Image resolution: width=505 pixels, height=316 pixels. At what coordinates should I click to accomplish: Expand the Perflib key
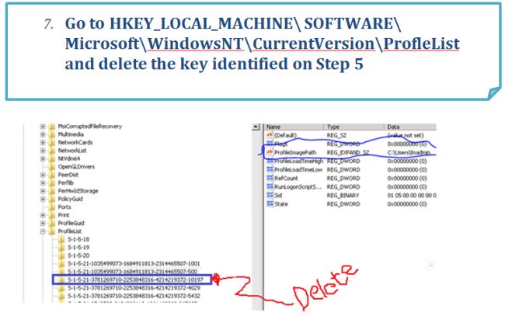43,182
